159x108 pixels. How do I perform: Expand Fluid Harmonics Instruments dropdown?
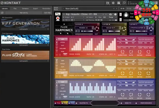pyautogui.click(x=48, y=45)
